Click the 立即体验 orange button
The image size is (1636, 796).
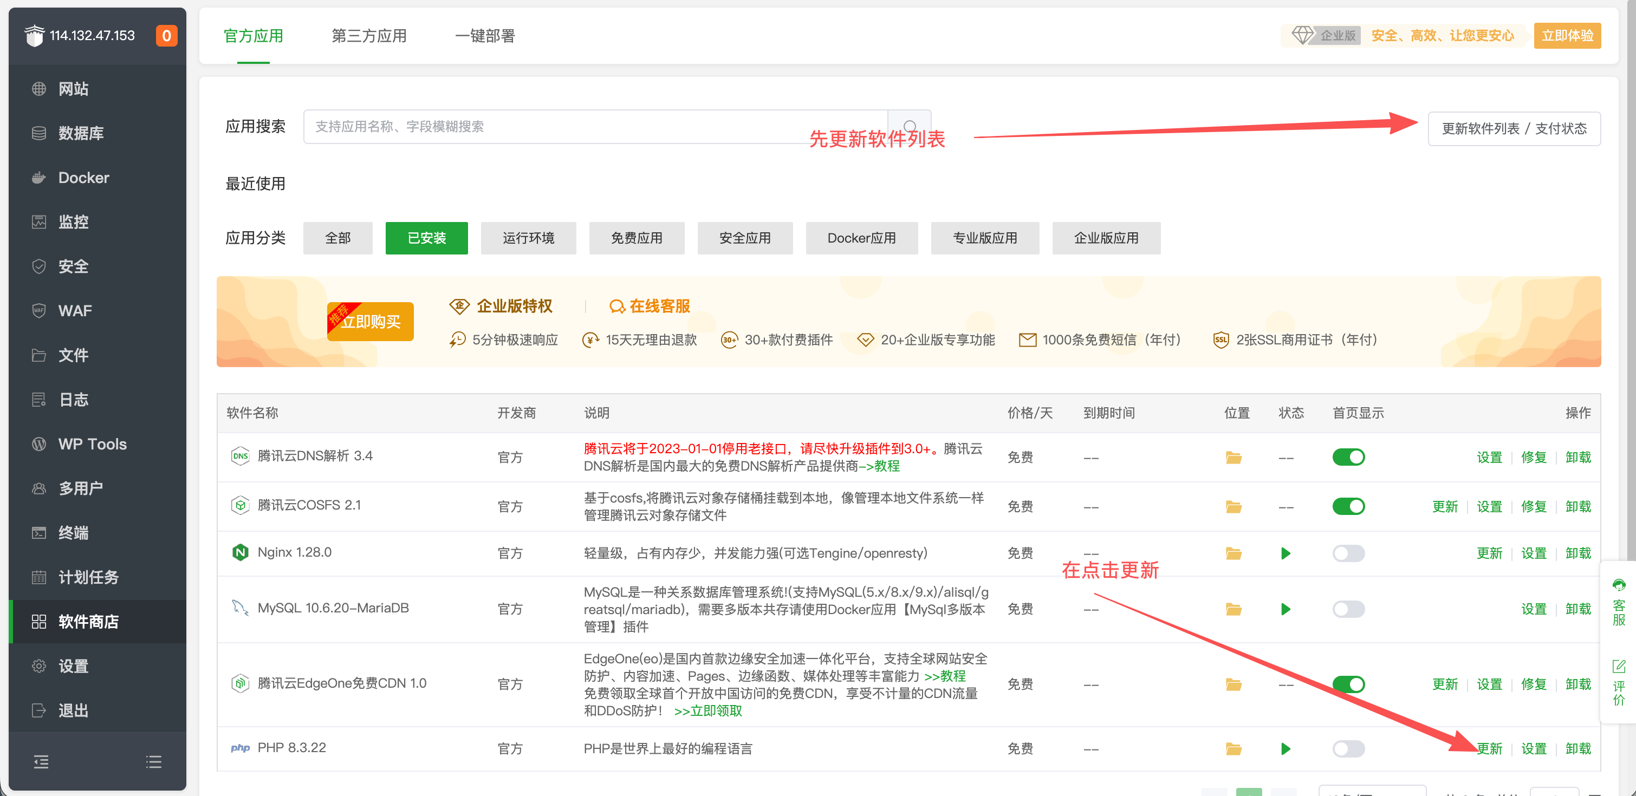click(1567, 36)
